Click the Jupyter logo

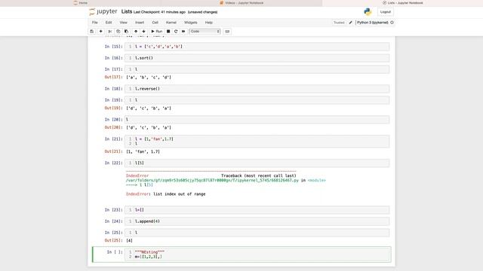point(103,12)
